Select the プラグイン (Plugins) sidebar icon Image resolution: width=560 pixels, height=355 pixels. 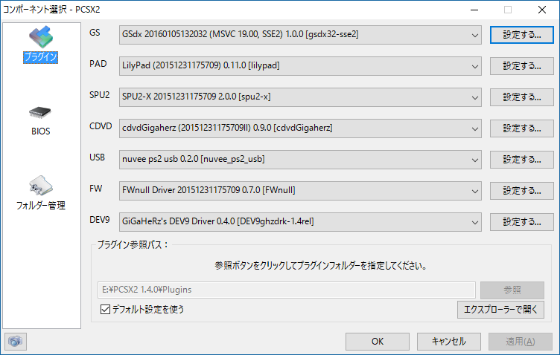click(41, 44)
